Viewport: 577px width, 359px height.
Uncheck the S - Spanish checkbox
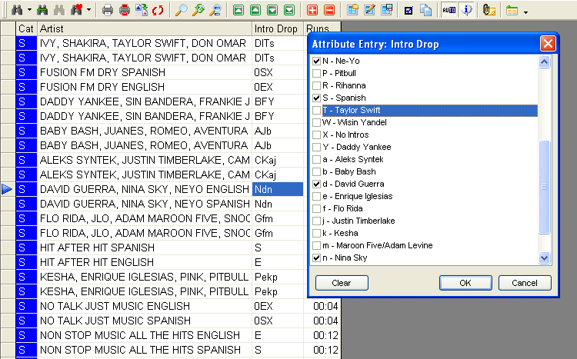point(316,98)
